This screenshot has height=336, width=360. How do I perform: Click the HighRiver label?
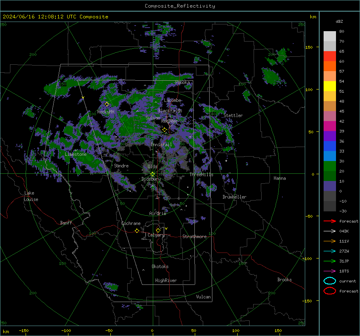pyautogui.click(x=166, y=281)
